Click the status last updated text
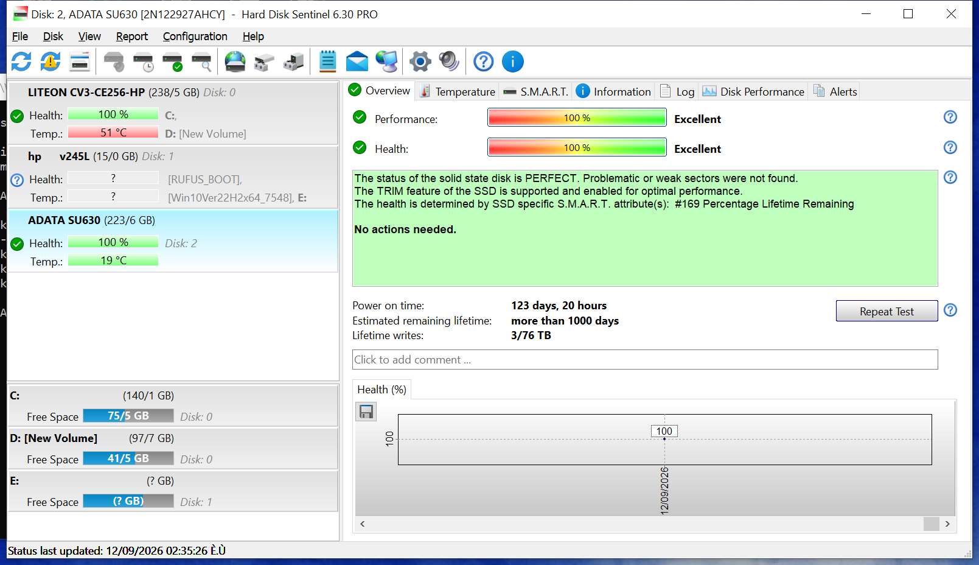This screenshot has width=979, height=565. tap(117, 551)
